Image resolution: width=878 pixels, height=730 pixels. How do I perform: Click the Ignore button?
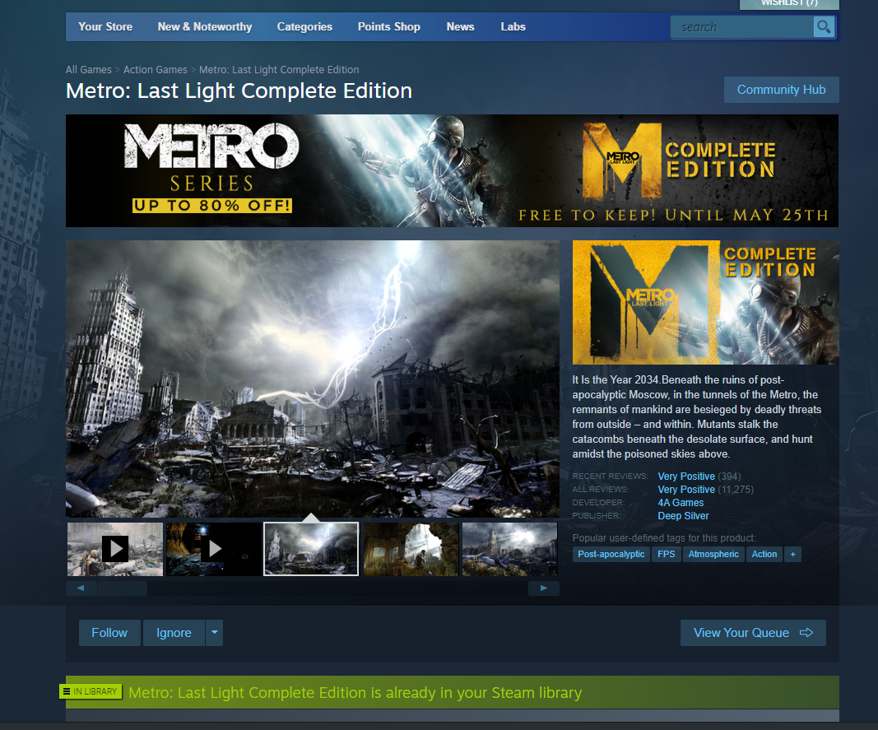point(174,633)
